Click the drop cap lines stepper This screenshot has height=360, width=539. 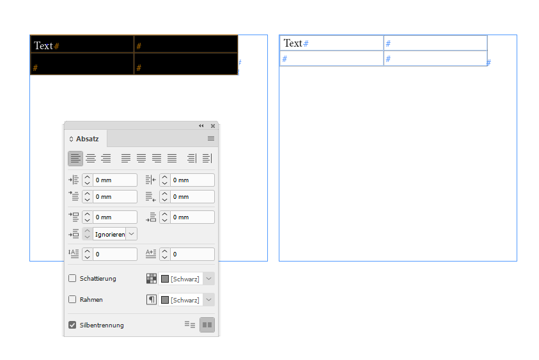tap(88, 254)
